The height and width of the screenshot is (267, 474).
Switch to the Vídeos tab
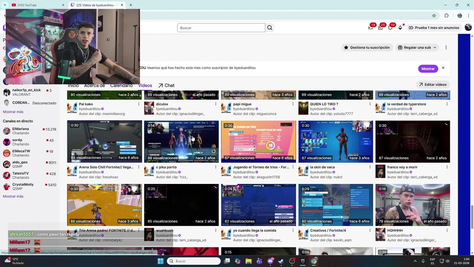(145, 85)
